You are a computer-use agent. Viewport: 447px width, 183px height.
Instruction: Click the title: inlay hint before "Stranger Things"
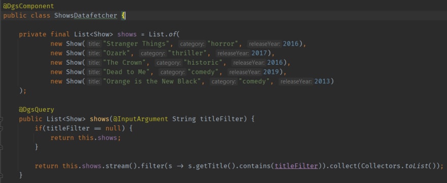point(94,44)
